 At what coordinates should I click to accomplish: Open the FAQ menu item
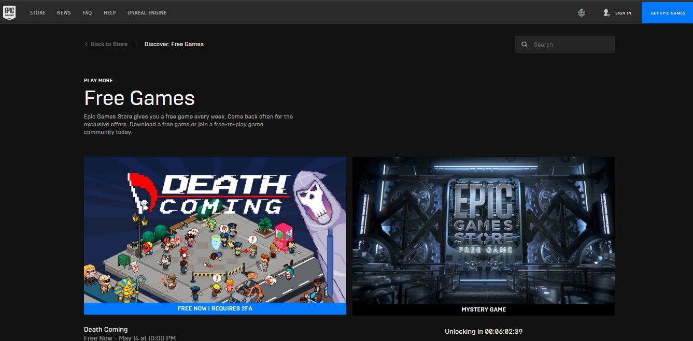point(87,13)
